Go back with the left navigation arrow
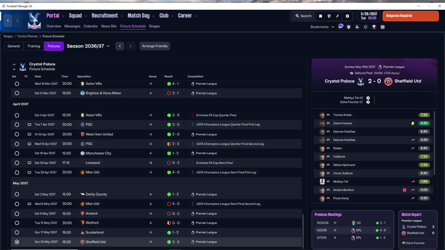This screenshot has width=445, height=250. (x=8, y=20)
